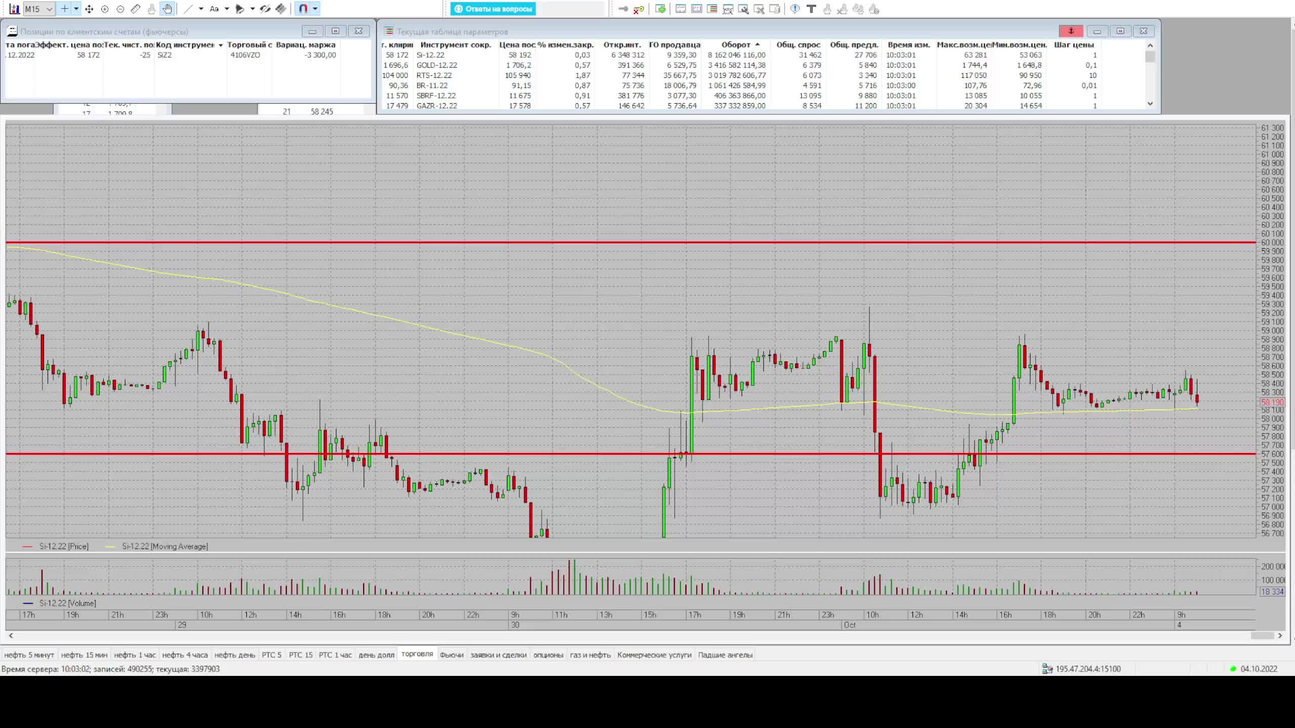Click the 'Ответы на вопросы' button
Image resolution: width=1295 pixels, height=728 pixels.
click(493, 9)
